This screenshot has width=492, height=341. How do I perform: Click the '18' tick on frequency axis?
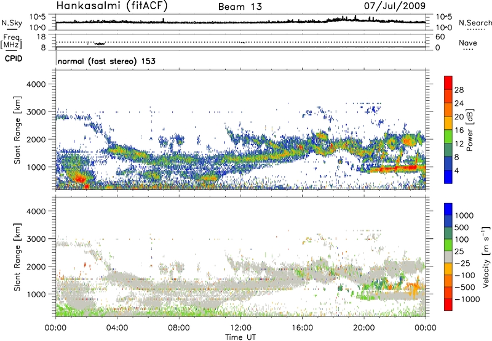point(41,37)
